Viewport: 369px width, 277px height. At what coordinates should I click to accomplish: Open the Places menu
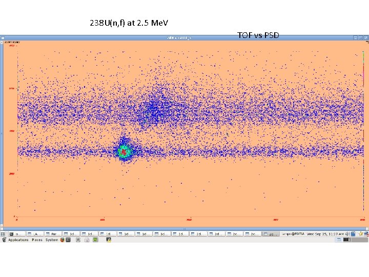[37, 240]
